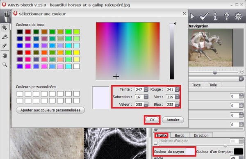Screen dimensions: 246x159
Task: Click Ajouter aux couleurs personnalisées button
Action: 50,110
